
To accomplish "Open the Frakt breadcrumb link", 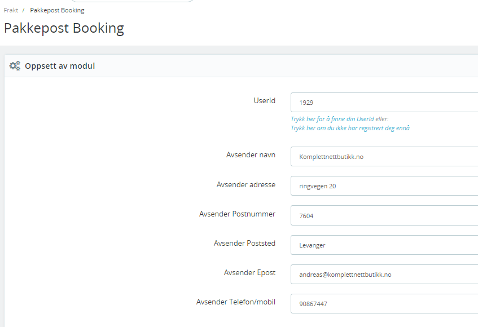I will tap(11, 10).
